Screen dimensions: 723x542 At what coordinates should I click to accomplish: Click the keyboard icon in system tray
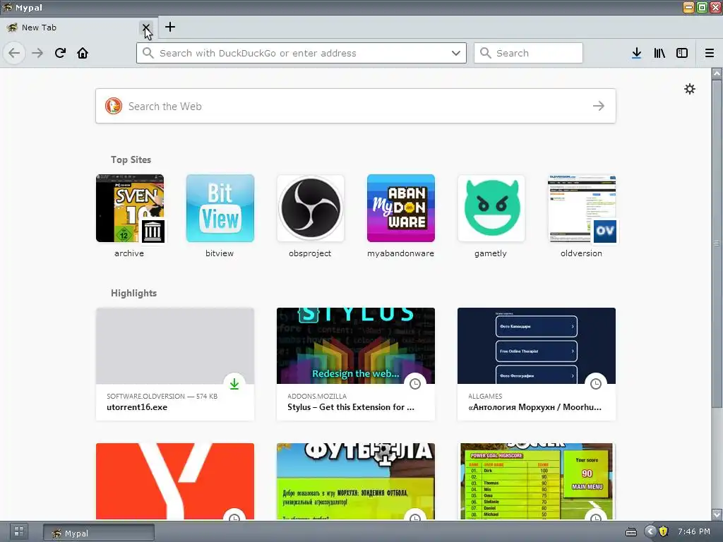click(x=631, y=532)
